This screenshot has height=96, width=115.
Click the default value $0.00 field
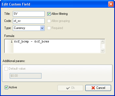[x=25, y=76]
